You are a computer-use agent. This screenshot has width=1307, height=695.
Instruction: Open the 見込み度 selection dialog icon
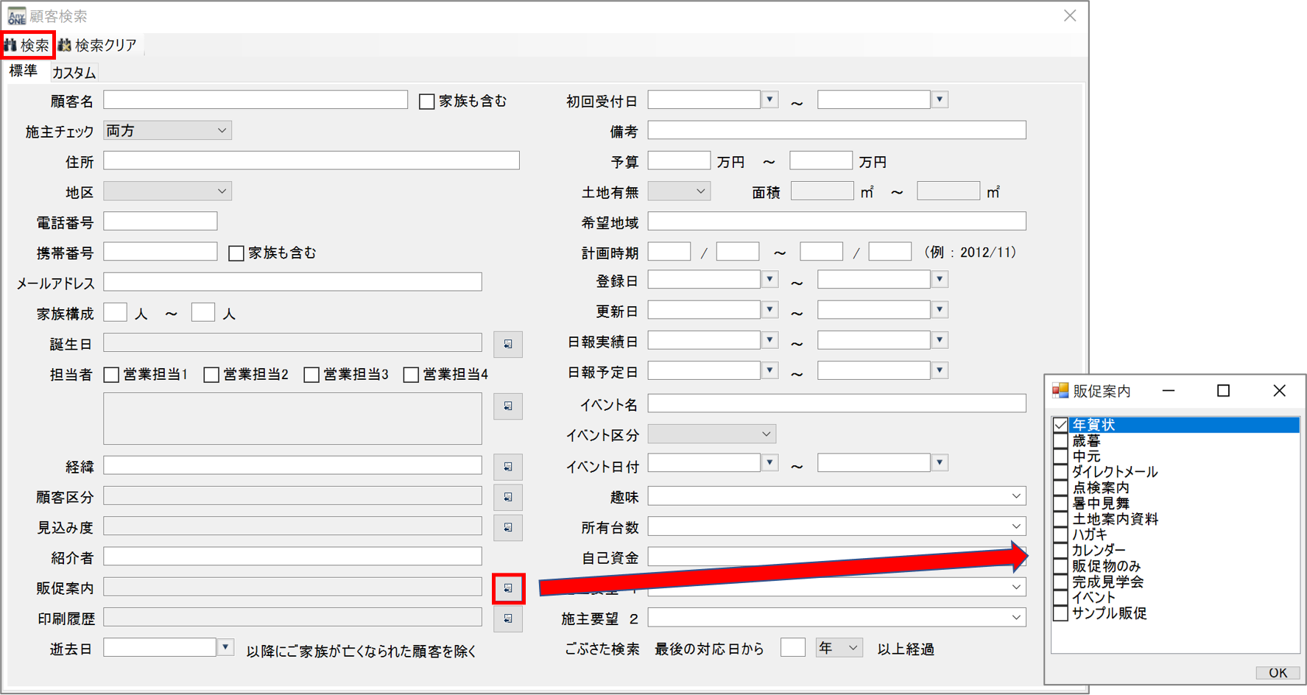(507, 527)
